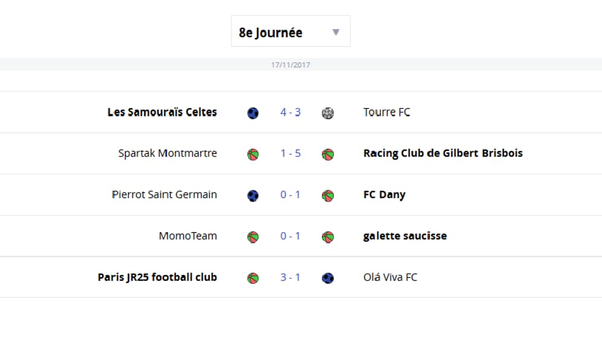Click Racing Club de Gilbert Brisbois icon
602x339 pixels.
coord(328,155)
